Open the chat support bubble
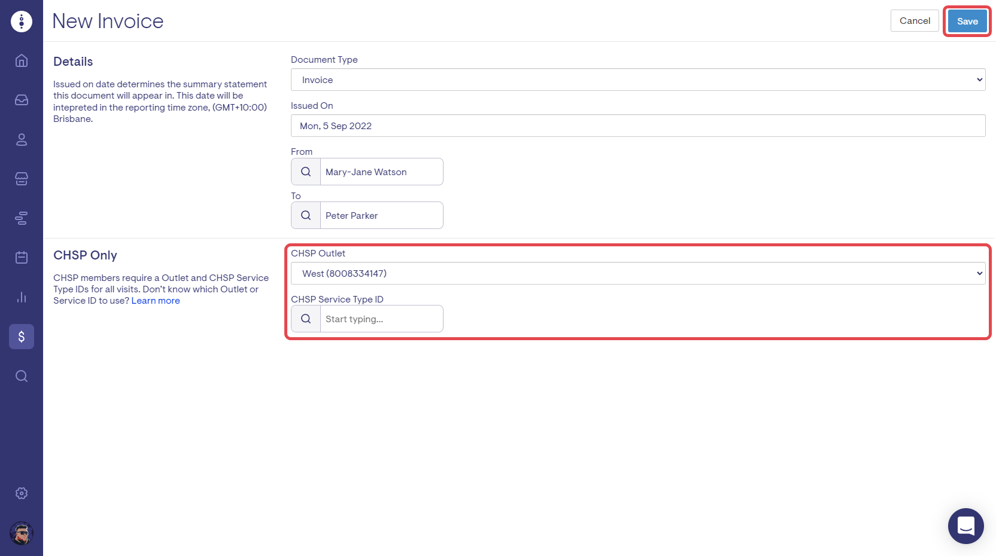 point(965,526)
